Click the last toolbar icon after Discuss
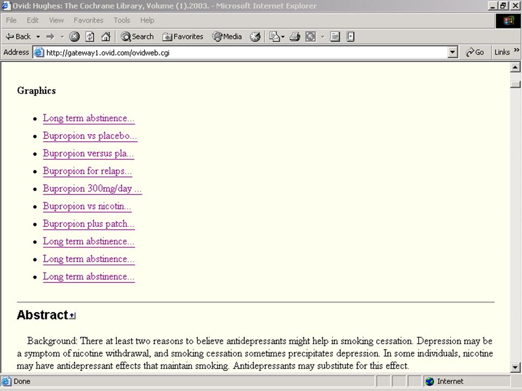 350,36
